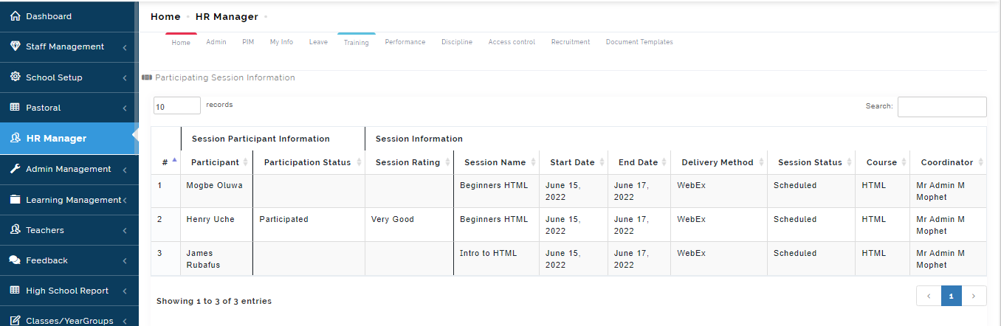Click the Feedback chat bubbles icon

tap(15, 260)
